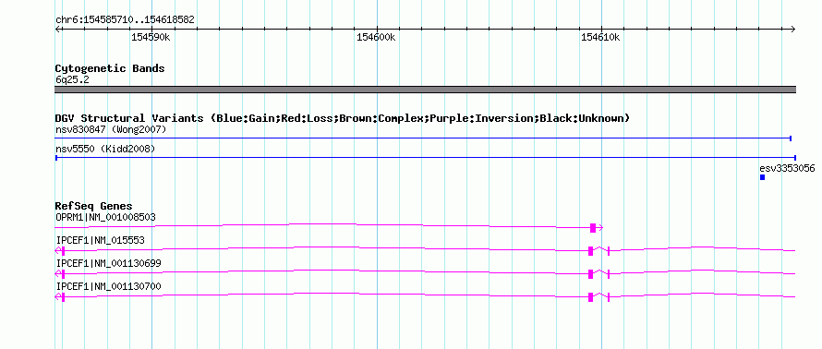Click the 154600k ruler tick label

point(376,37)
